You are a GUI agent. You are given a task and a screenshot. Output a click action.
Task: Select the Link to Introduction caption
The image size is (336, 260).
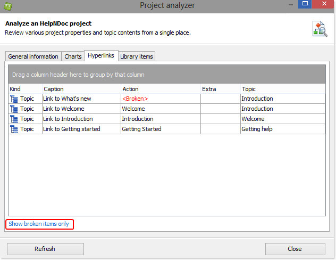click(82, 119)
